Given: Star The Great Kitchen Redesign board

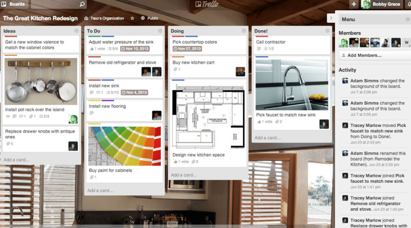Looking at the screenshot, I should point(132,18).
